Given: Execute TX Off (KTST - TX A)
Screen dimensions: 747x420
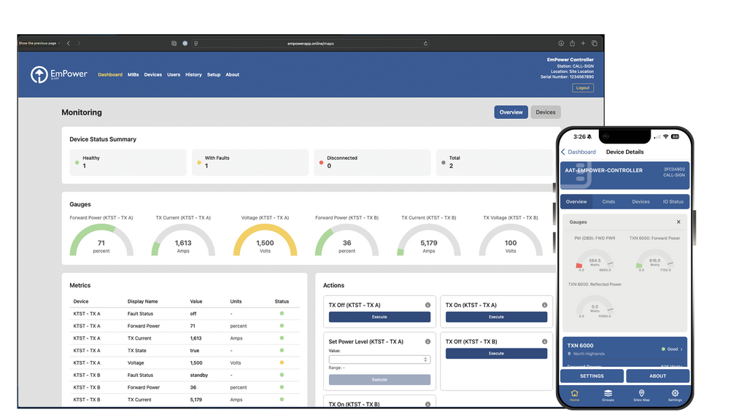Looking at the screenshot, I should pyautogui.click(x=379, y=317).
